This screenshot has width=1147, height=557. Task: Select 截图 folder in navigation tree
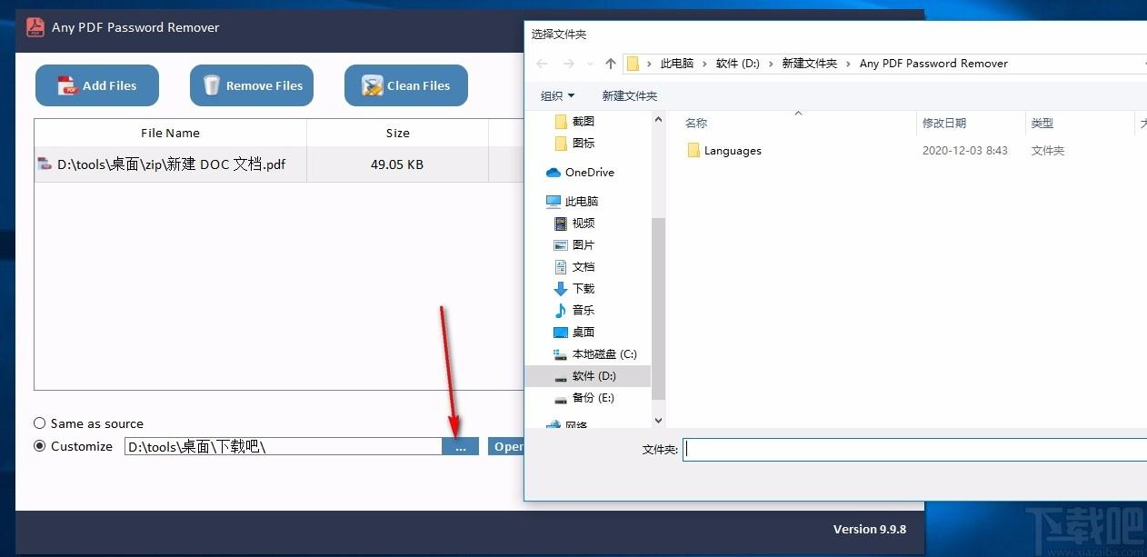[583, 121]
